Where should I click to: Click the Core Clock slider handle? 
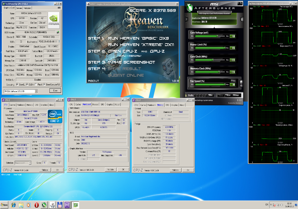(213, 60)
